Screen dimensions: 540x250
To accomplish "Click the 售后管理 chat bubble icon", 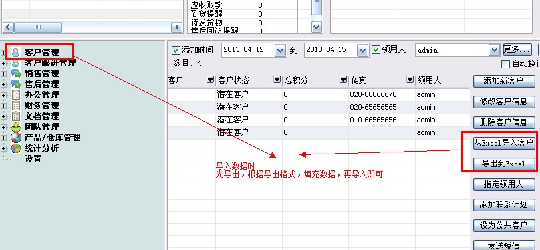I will [16, 84].
